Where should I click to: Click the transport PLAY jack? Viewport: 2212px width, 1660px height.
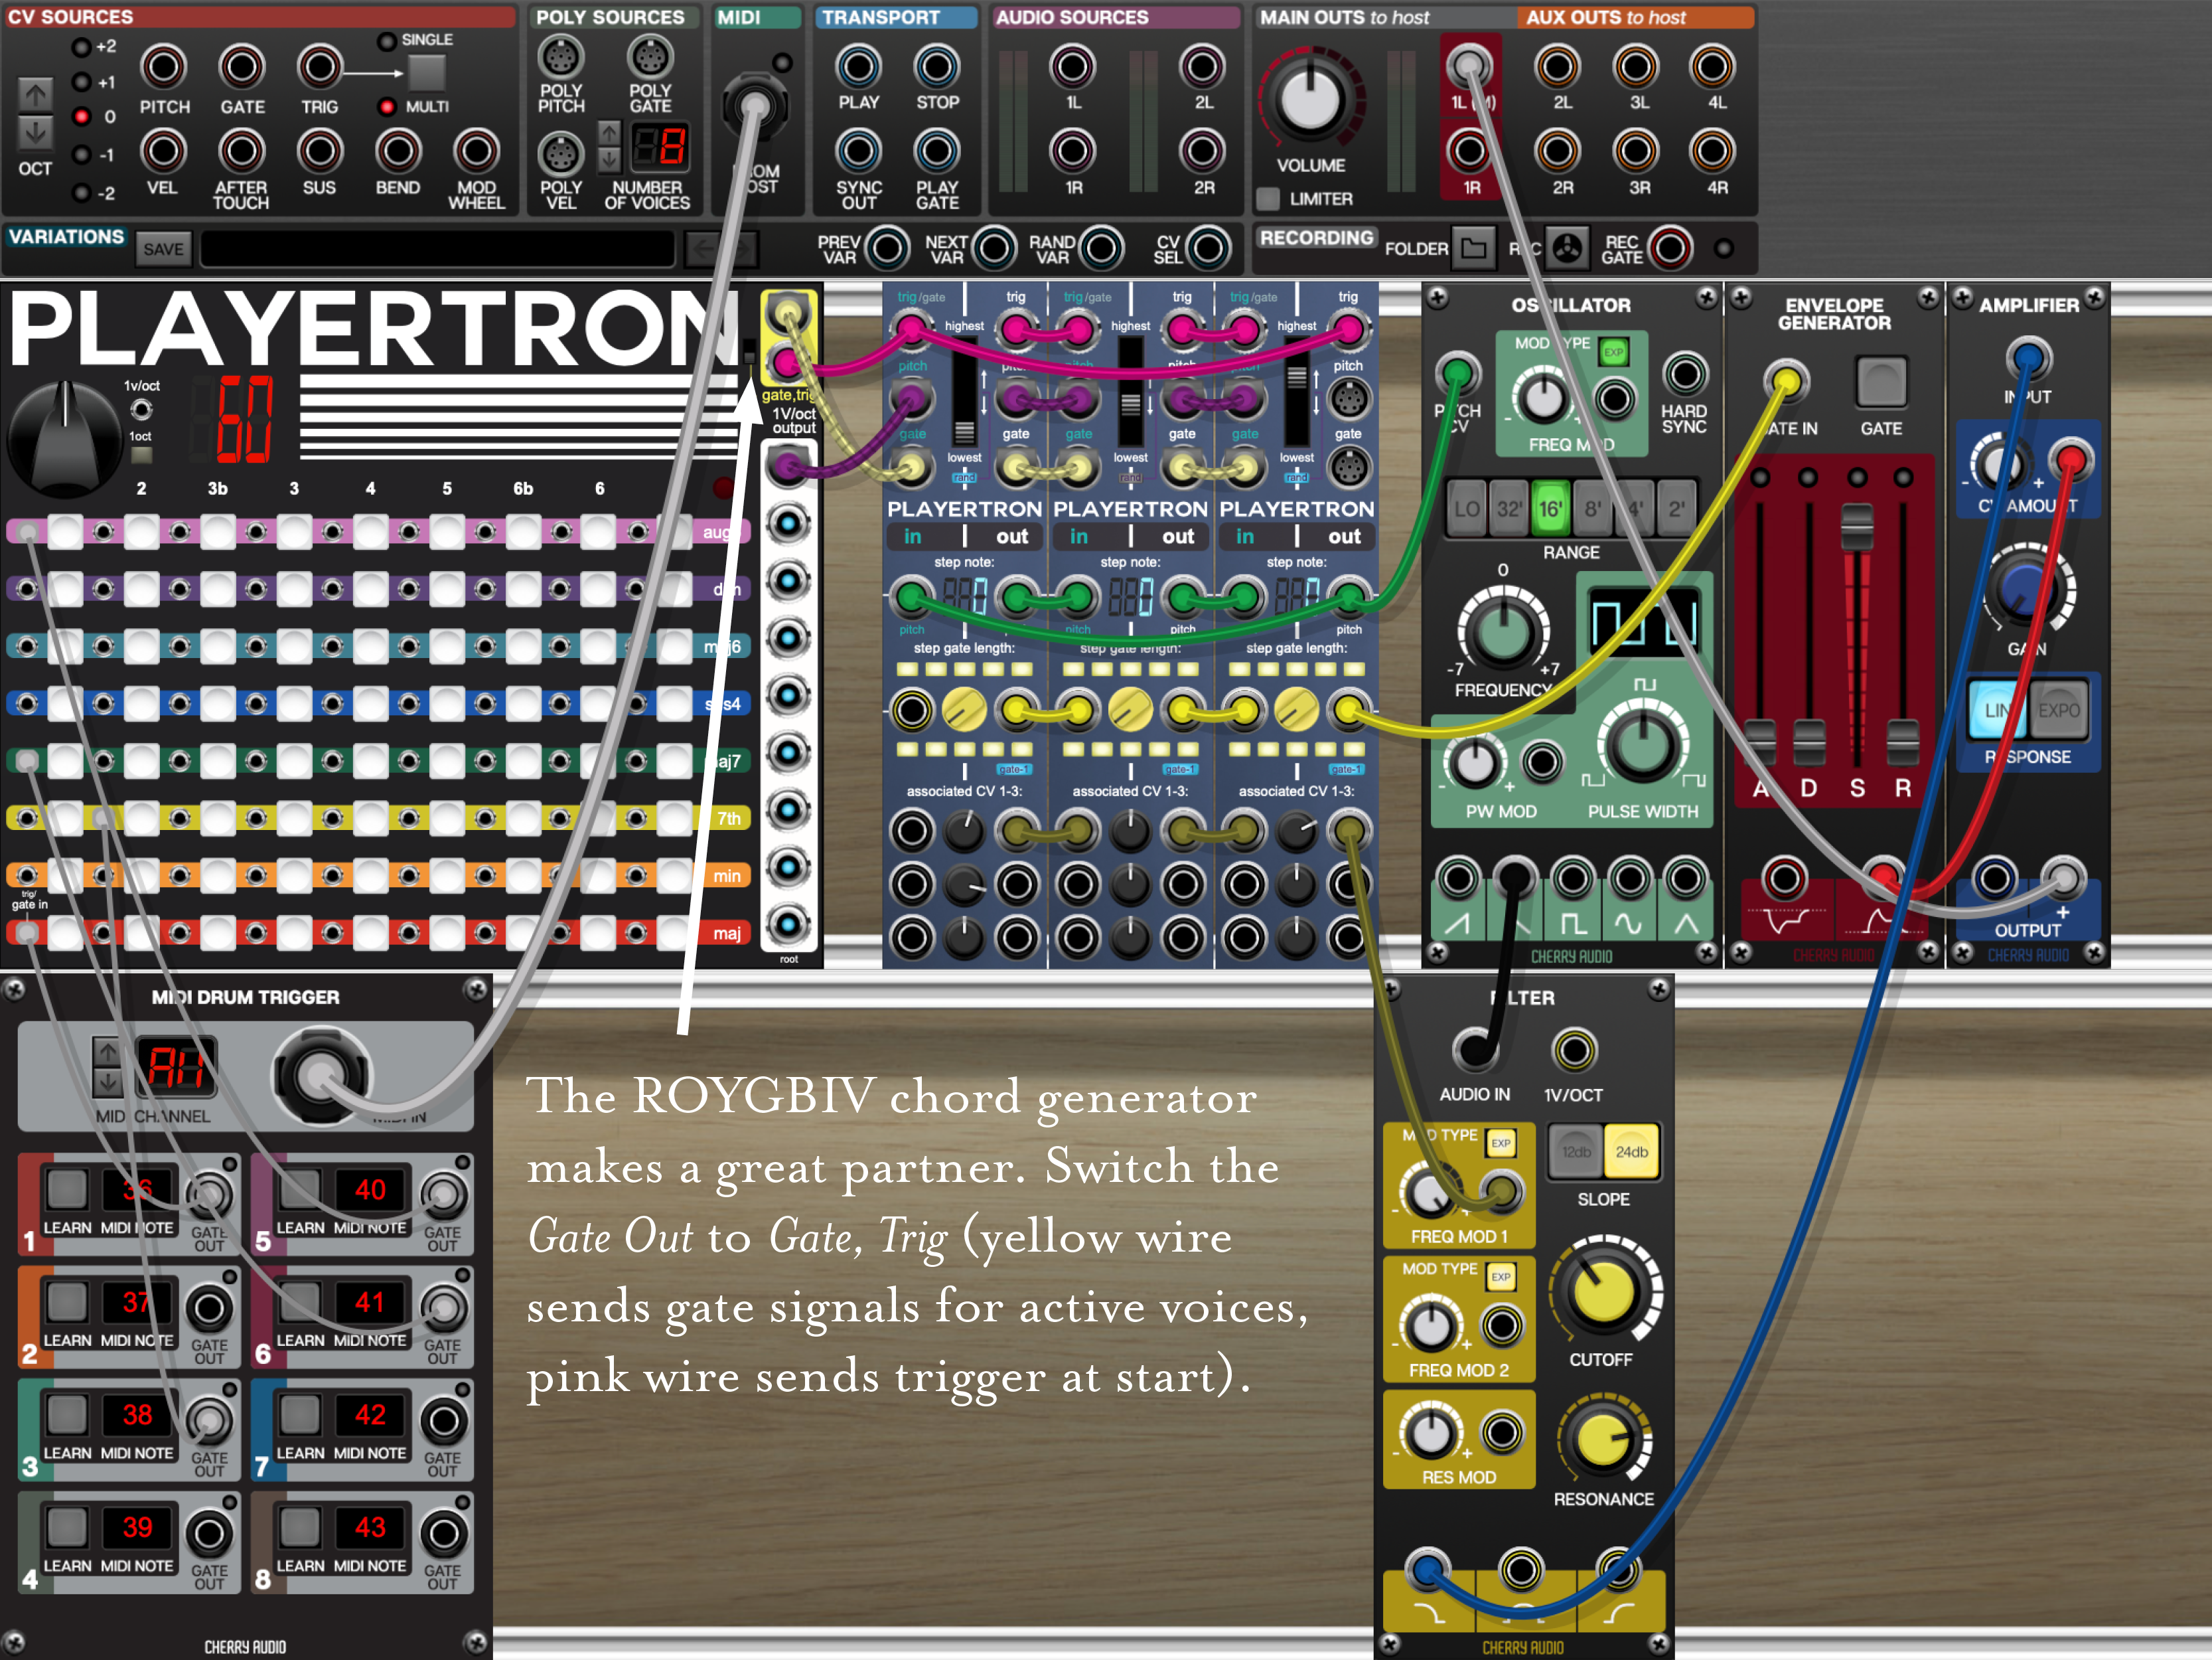coord(858,67)
